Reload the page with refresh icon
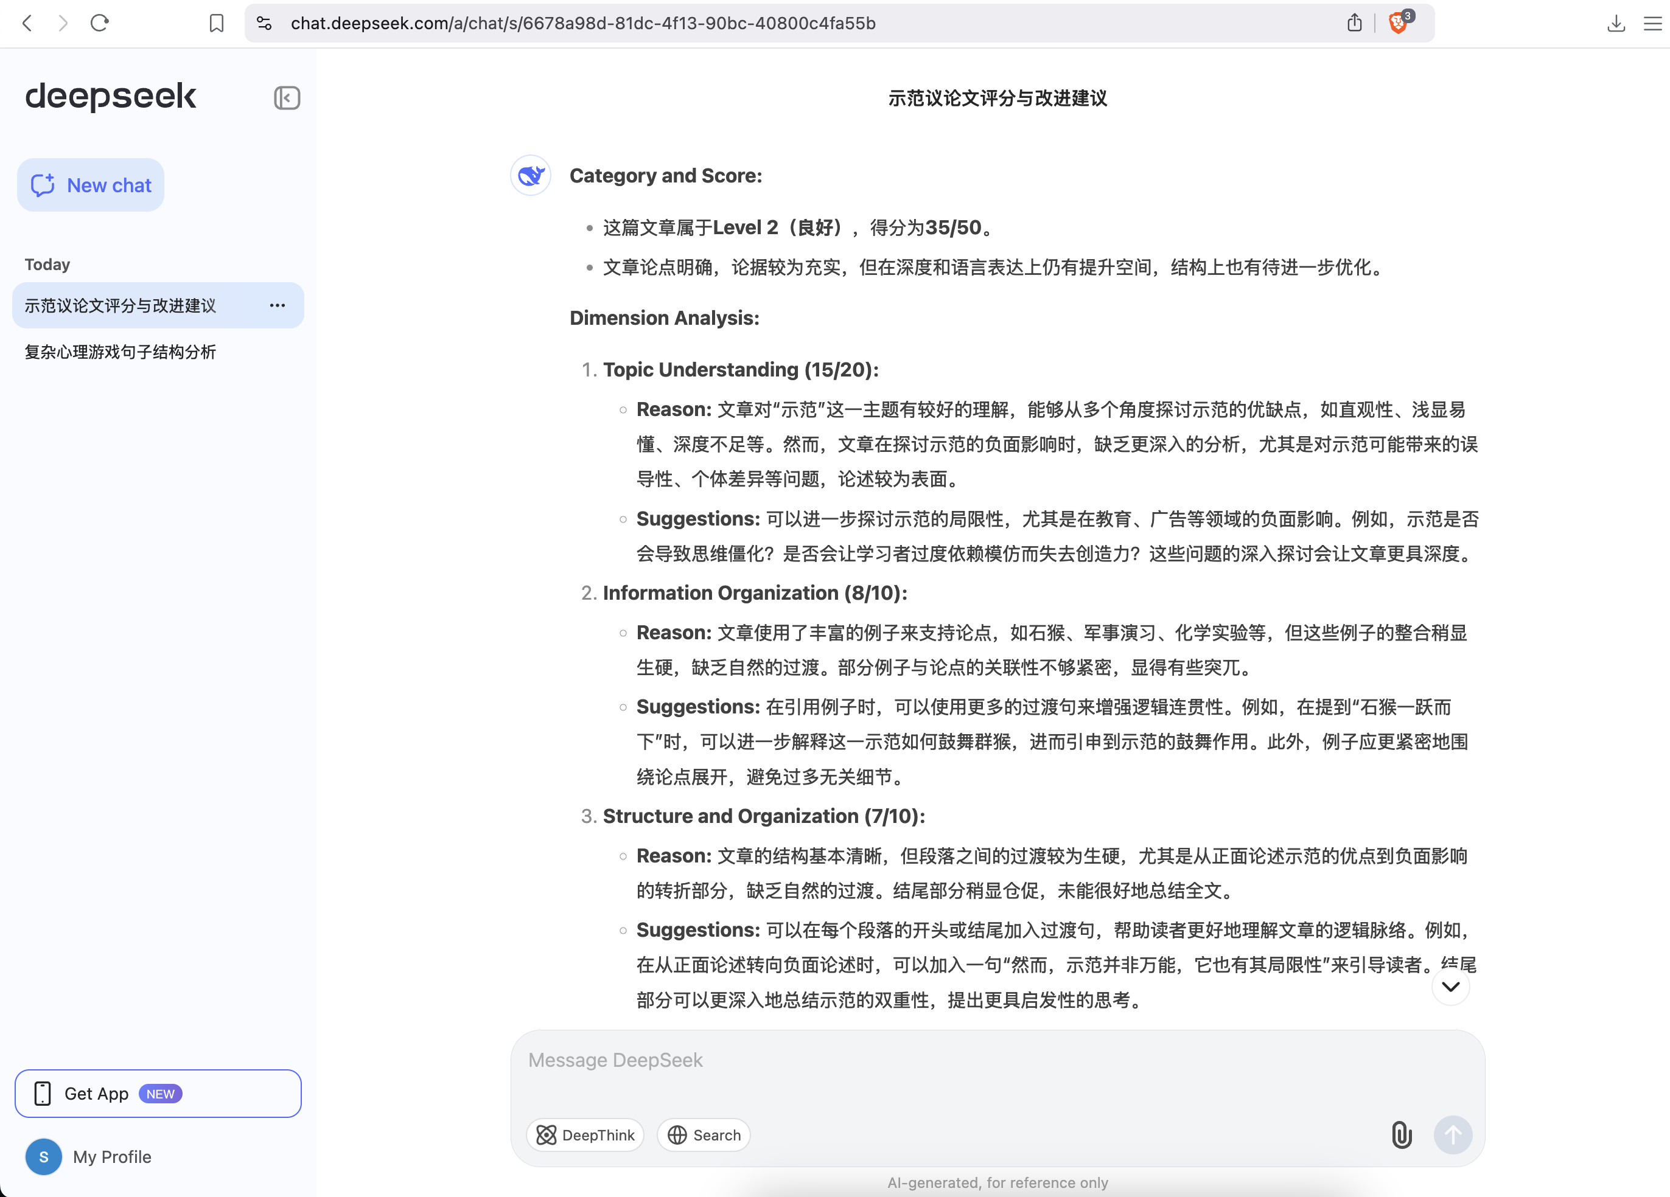Viewport: 1670px width, 1197px height. tap(99, 23)
